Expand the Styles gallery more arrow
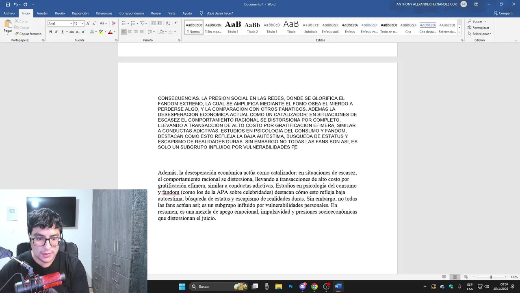Viewport: 520px width, 293px height. 459,33
